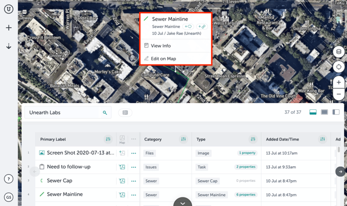347x206 pixels.
Task: Click the Sewer Cap type tag
Action: [x=207, y=181]
